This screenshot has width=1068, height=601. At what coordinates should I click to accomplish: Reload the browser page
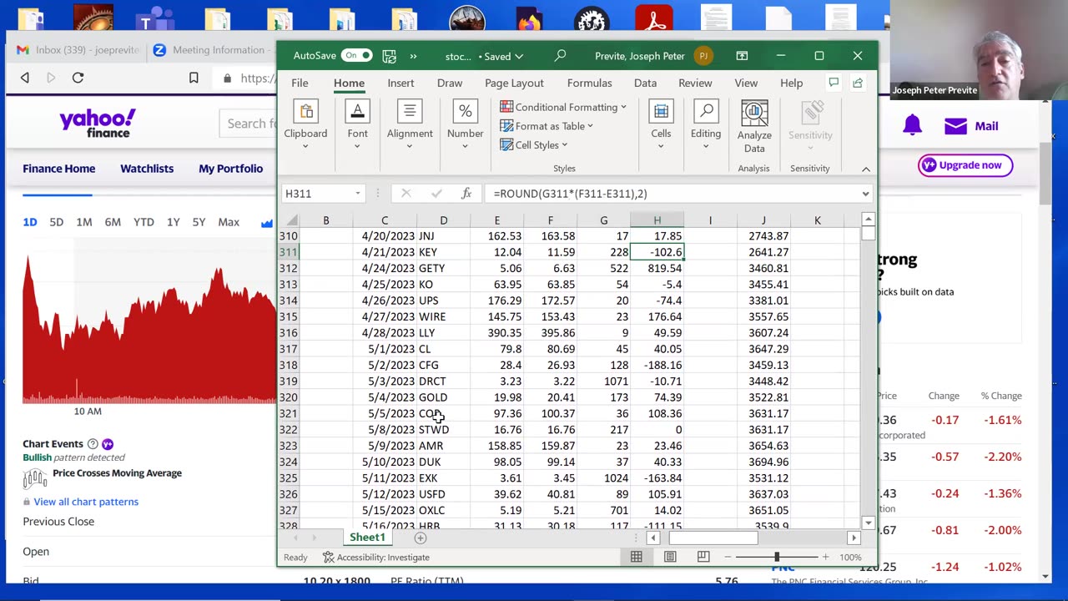[x=78, y=78]
